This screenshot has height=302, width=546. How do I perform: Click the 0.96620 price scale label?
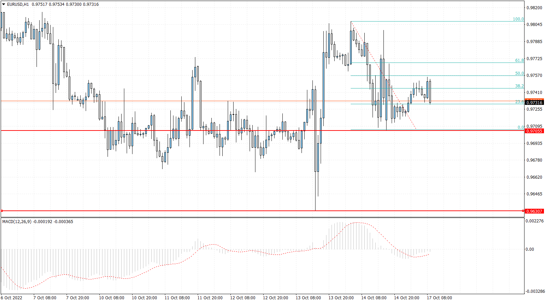pyautogui.click(x=534, y=177)
